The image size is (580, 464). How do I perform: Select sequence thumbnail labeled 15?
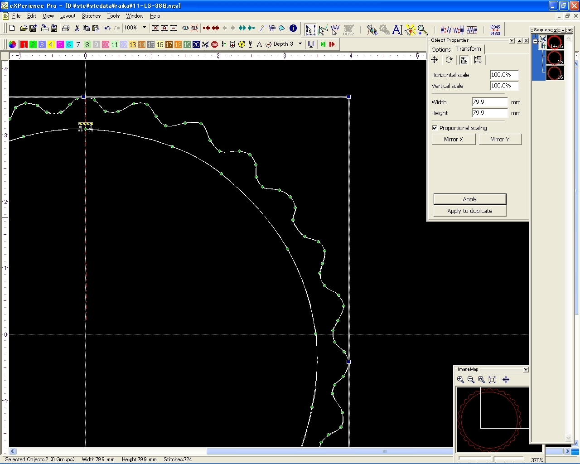(x=555, y=58)
